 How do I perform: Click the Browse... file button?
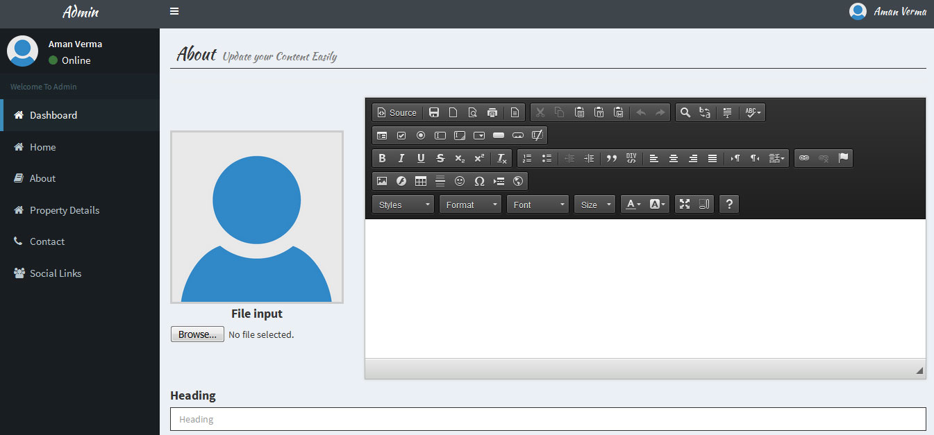(197, 334)
